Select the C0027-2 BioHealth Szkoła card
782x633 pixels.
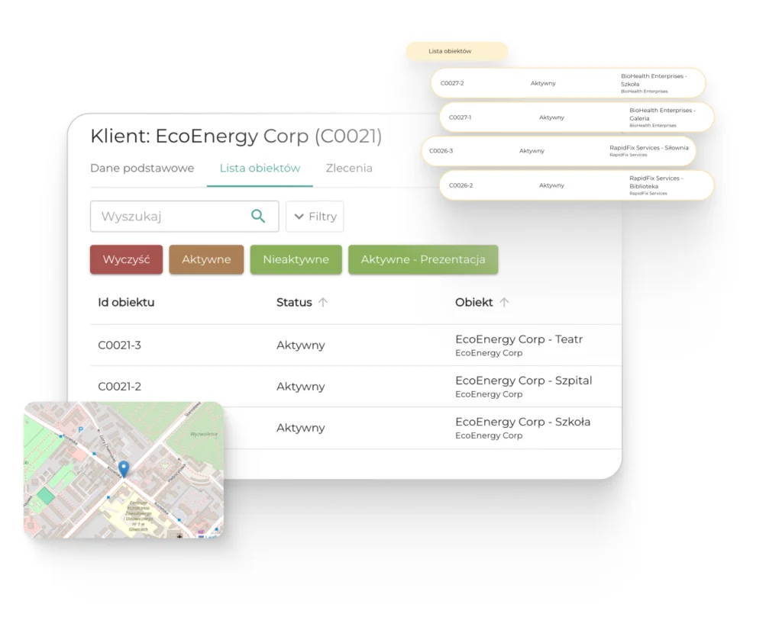tap(567, 83)
